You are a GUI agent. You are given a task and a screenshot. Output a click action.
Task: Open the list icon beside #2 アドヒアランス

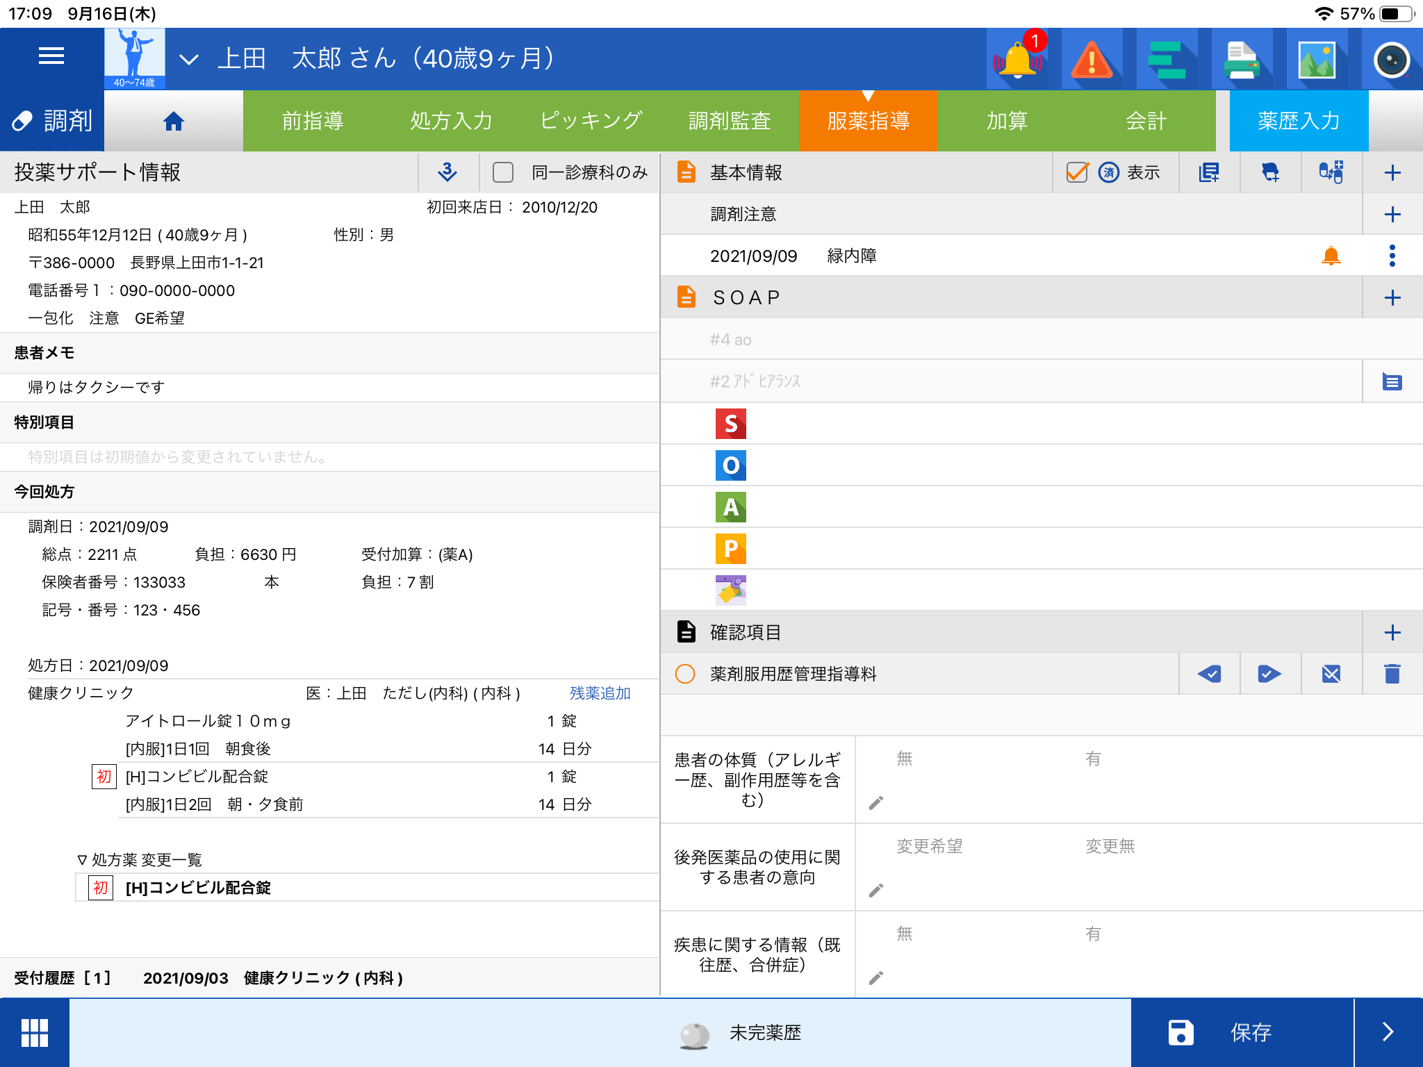[1392, 381]
